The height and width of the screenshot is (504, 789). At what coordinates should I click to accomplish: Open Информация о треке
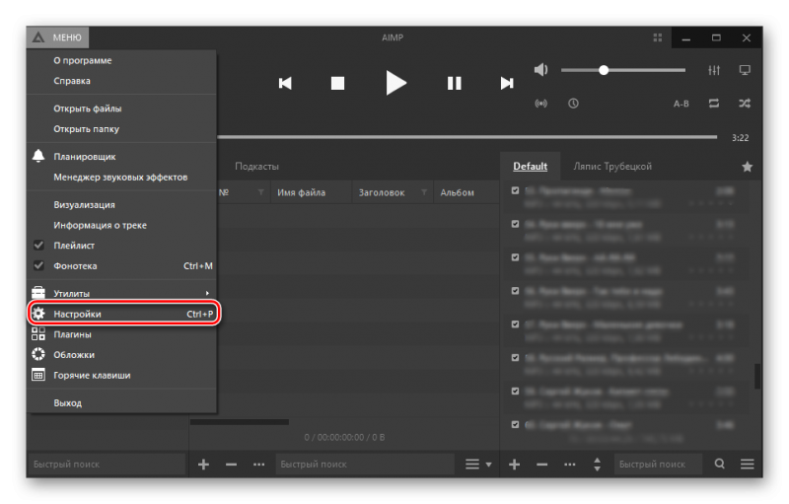pos(121,225)
